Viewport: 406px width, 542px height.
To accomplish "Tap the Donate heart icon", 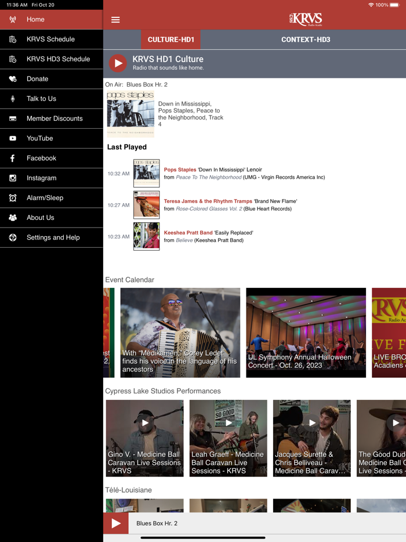I will [13, 79].
